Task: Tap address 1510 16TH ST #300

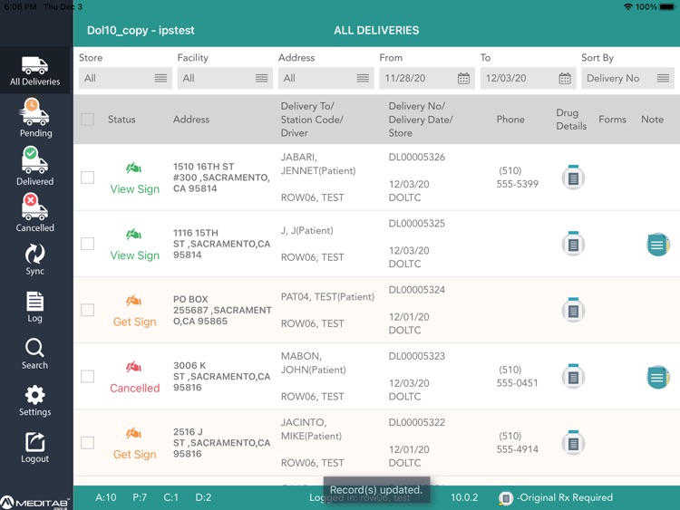Action: coord(221,178)
